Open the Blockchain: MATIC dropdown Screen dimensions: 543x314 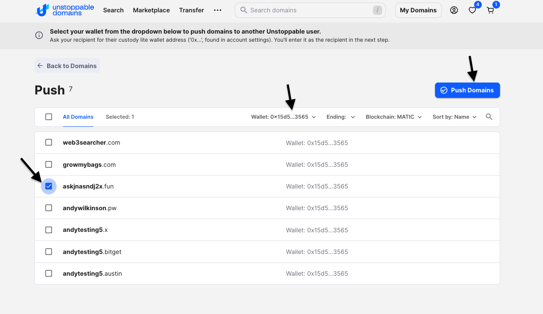tap(394, 117)
